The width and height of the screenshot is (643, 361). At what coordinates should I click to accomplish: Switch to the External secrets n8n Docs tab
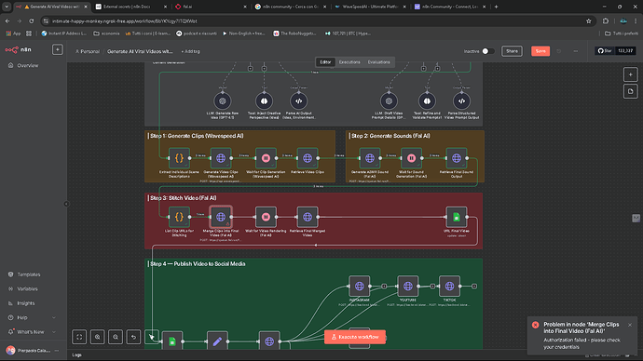pyautogui.click(x=131, y=7)
